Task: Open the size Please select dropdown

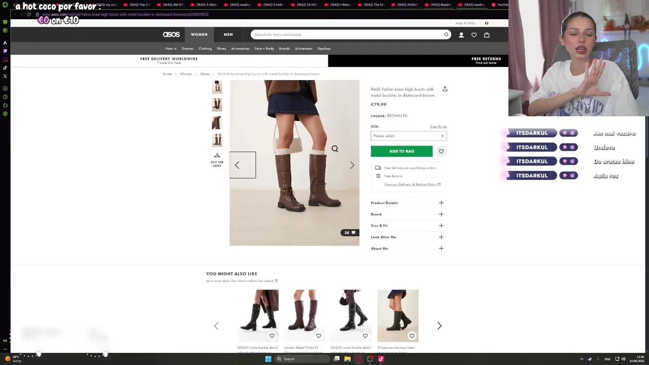Action: click(x=409, y=136)
